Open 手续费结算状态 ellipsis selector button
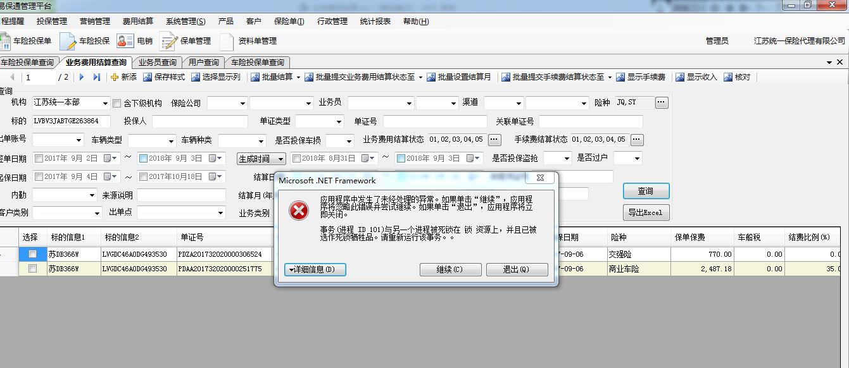 (x=637, y=139)
